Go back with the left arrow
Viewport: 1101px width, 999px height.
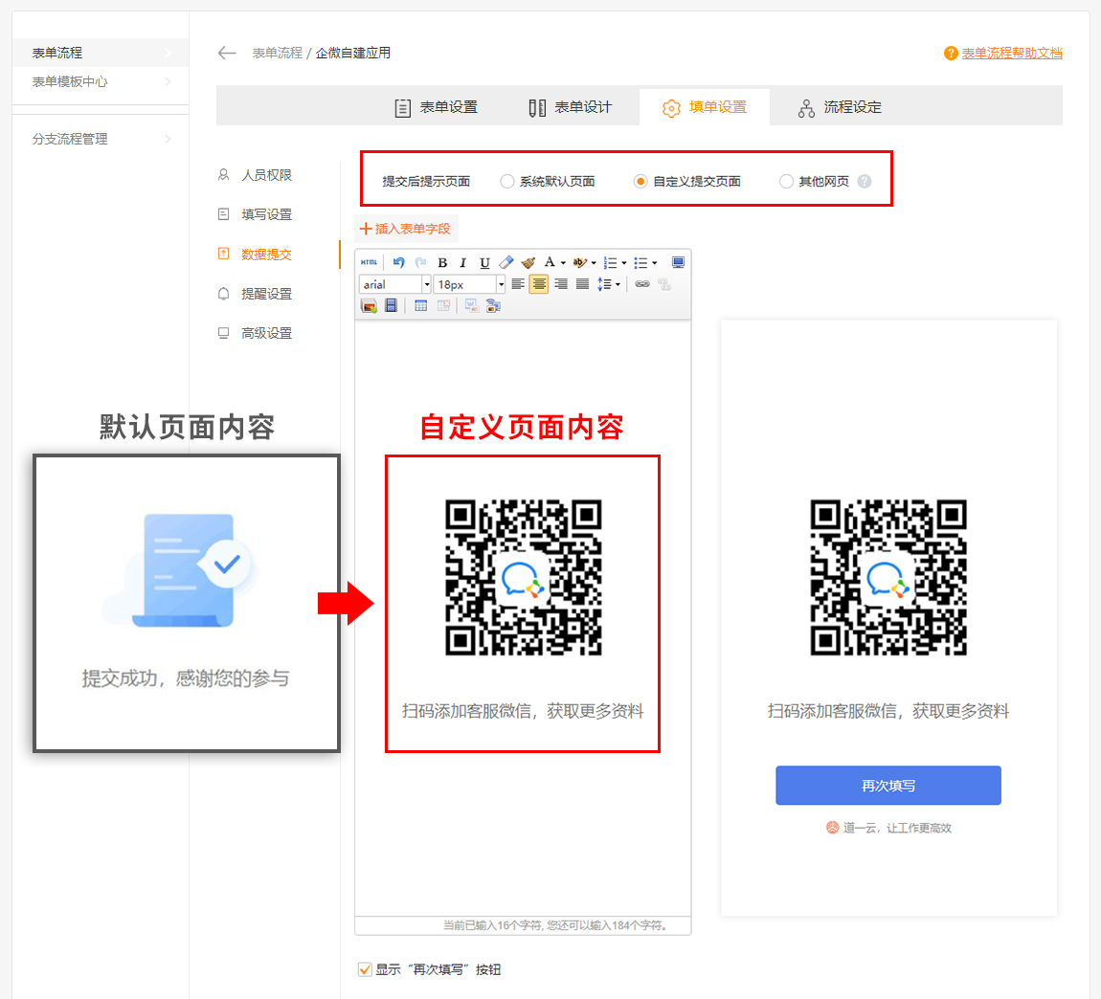click(x=227, y=54)
